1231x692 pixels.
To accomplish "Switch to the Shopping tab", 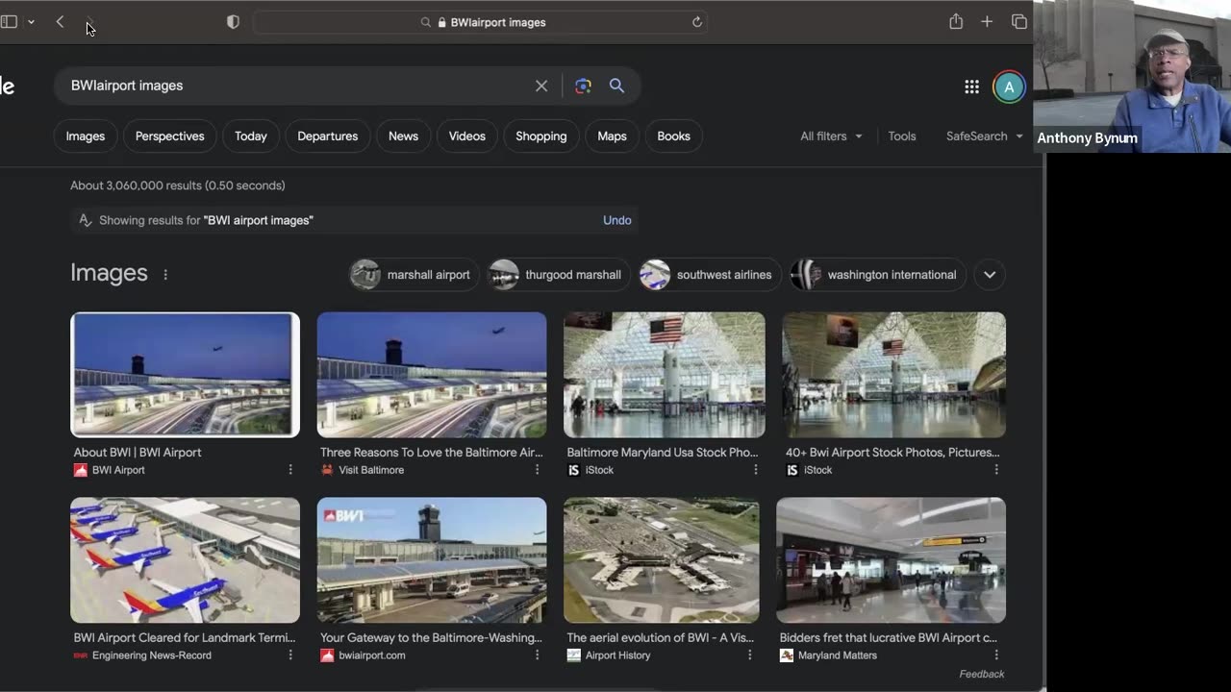I will coord(541,136).
